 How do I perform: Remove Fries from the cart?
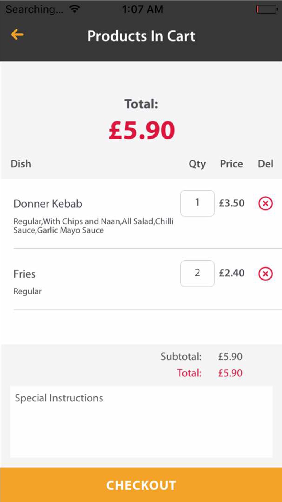pos(265,274)
